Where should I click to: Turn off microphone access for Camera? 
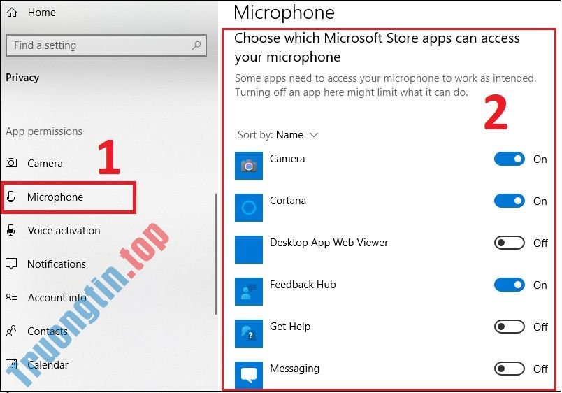[x=510, y=159]
